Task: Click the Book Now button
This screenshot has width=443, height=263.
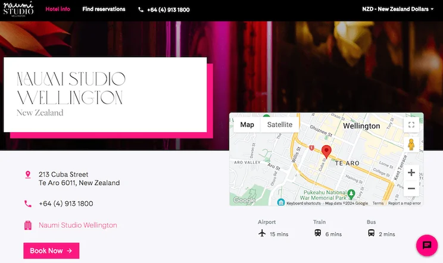Action: [x=51, y=251]
